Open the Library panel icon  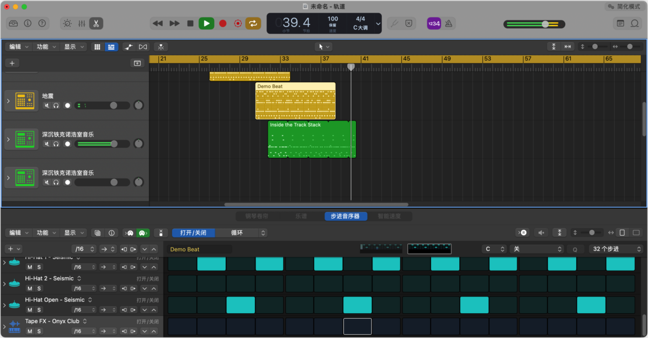pyautogui.click(x=13, y=24)
